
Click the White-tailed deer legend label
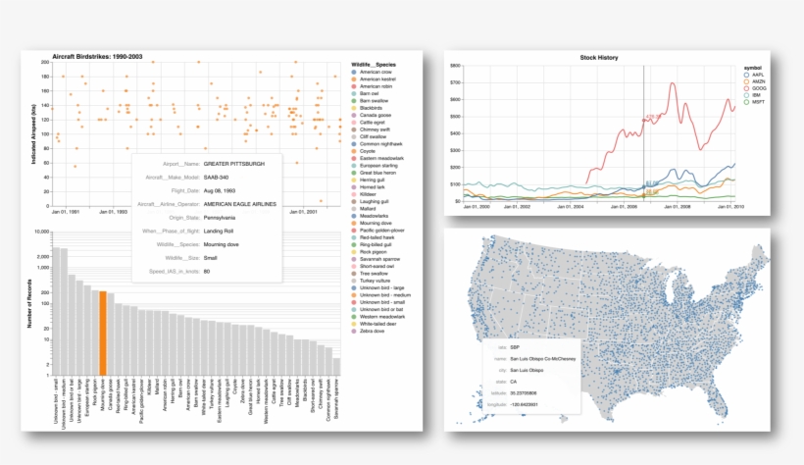pyautogui.click(x=379, y=324)
